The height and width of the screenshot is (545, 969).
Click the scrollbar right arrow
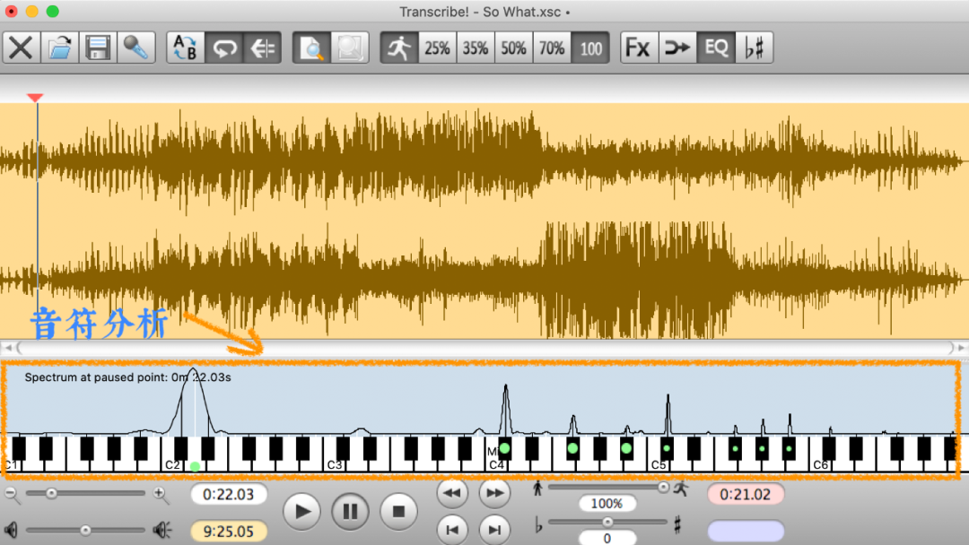962,348
